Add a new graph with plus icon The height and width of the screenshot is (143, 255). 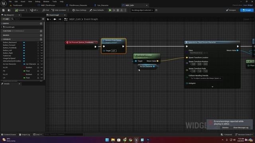point(41,23)
